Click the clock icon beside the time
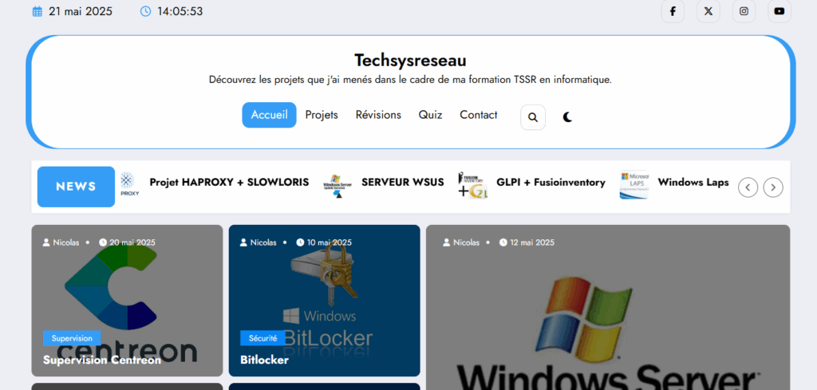 point(145,11)
